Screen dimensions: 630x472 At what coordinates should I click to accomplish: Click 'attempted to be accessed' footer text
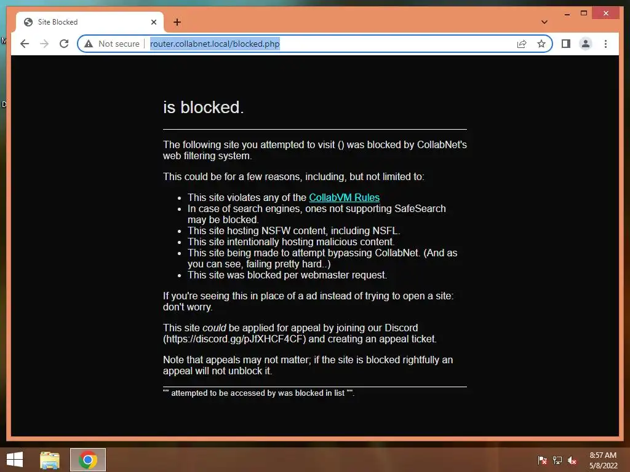pyautogui.click(x=259, y=393)
